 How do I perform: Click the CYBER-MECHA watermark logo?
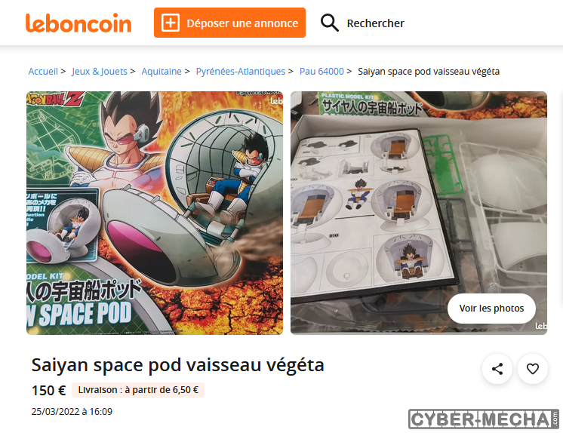pyautogui.click(x=484, y=419)
